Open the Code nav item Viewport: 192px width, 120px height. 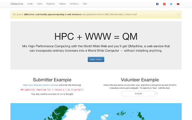click(30, 4)
